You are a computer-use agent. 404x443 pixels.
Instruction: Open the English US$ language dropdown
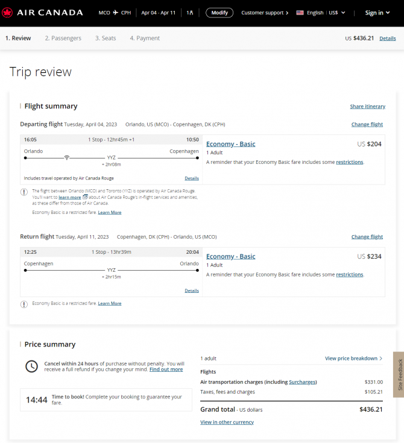tap(321, 13)
